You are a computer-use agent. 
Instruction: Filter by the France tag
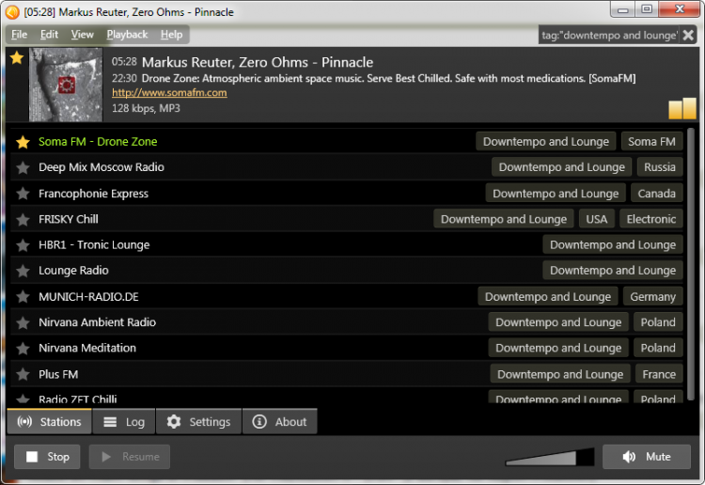pyautogui.click(x=659, y=374)
